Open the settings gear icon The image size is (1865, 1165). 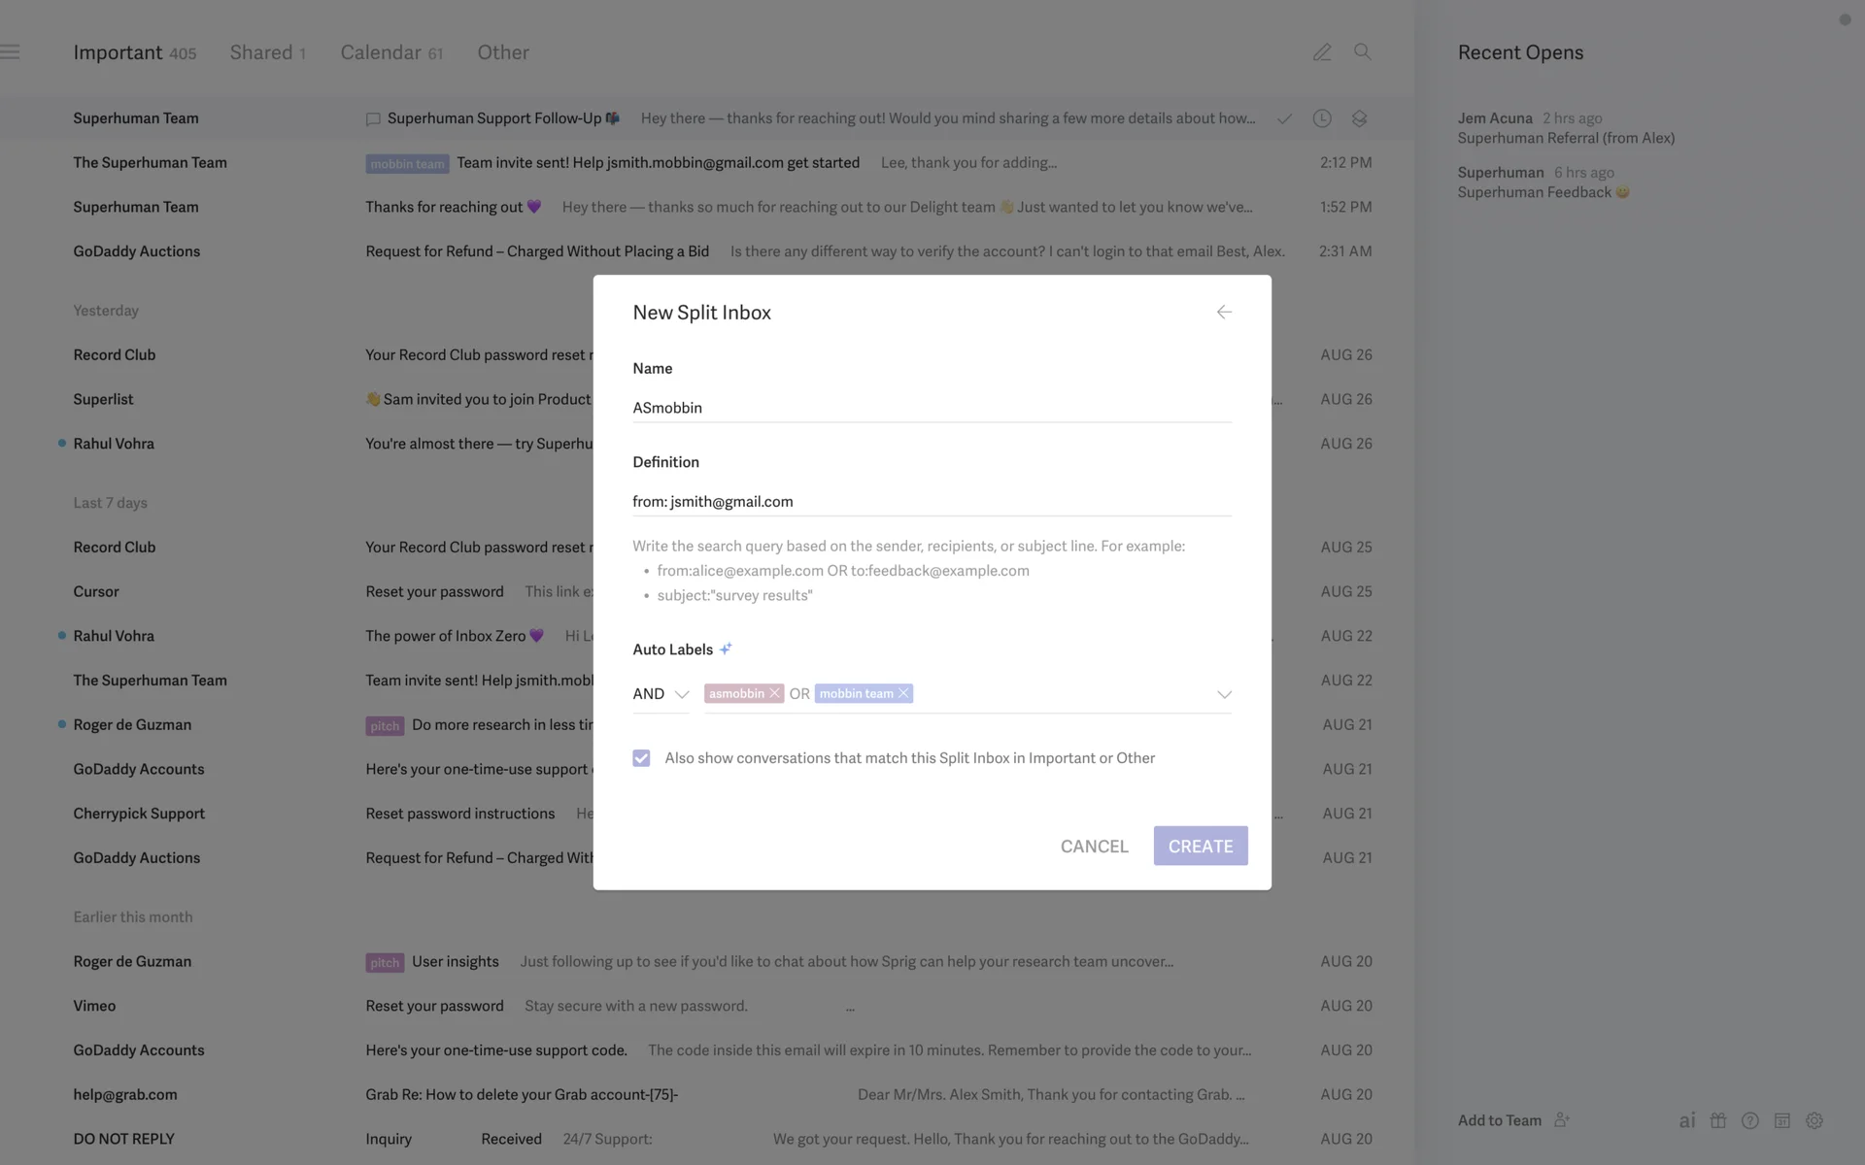click(x=1814, y=1120)
